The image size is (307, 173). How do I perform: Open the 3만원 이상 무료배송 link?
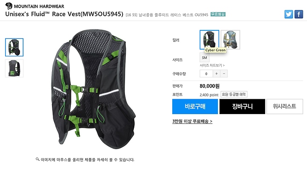pyautogui.click(x=192, y=121)
